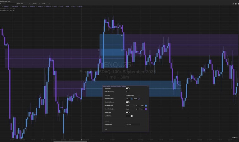Click the Down Middle Line width stepper

(138, 109)
